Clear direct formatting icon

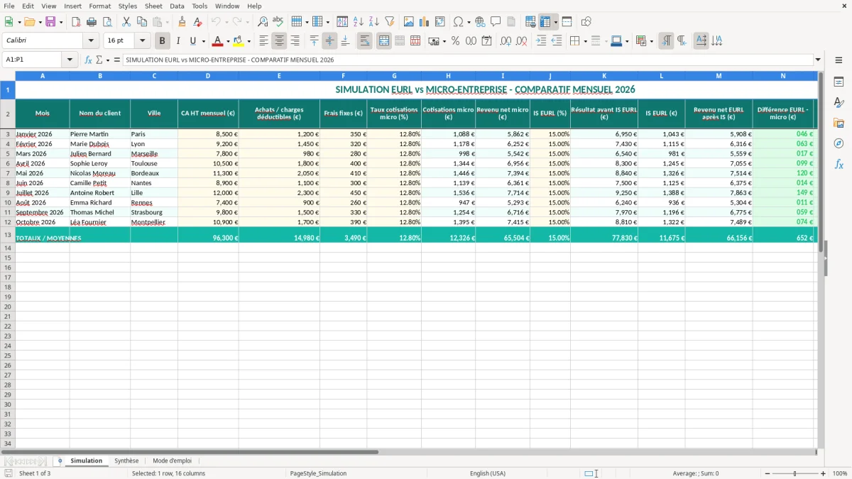(x=197, y=22)
